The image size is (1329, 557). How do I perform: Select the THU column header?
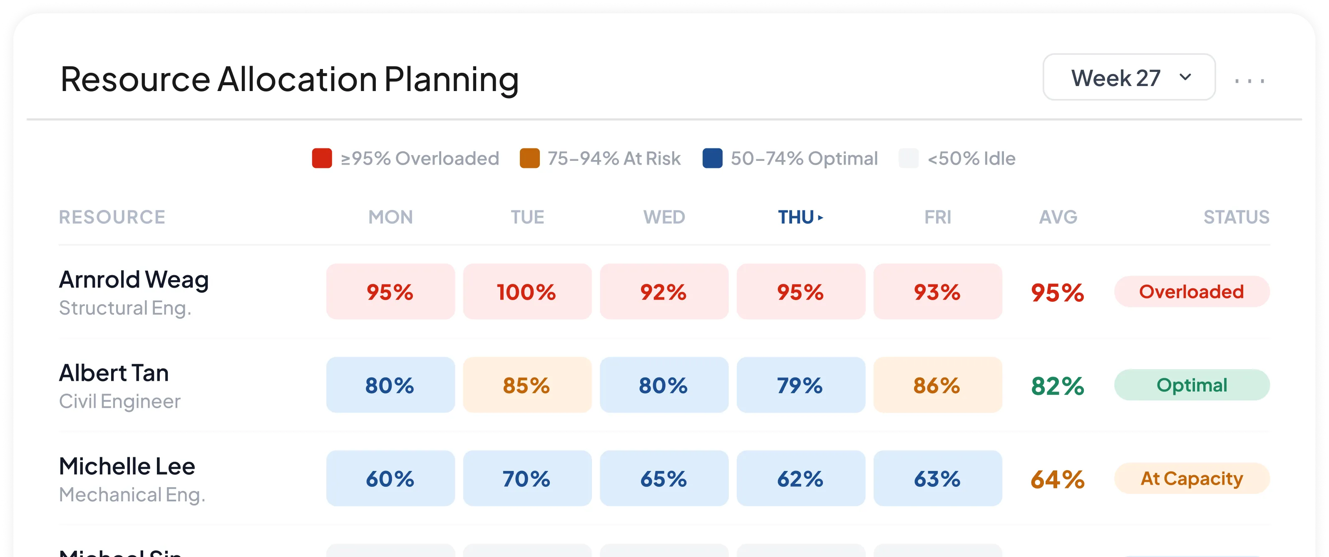coord(801,217)
